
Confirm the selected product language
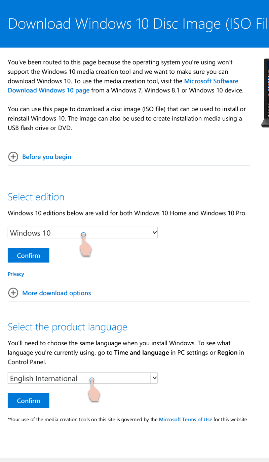tap(29, 400)
